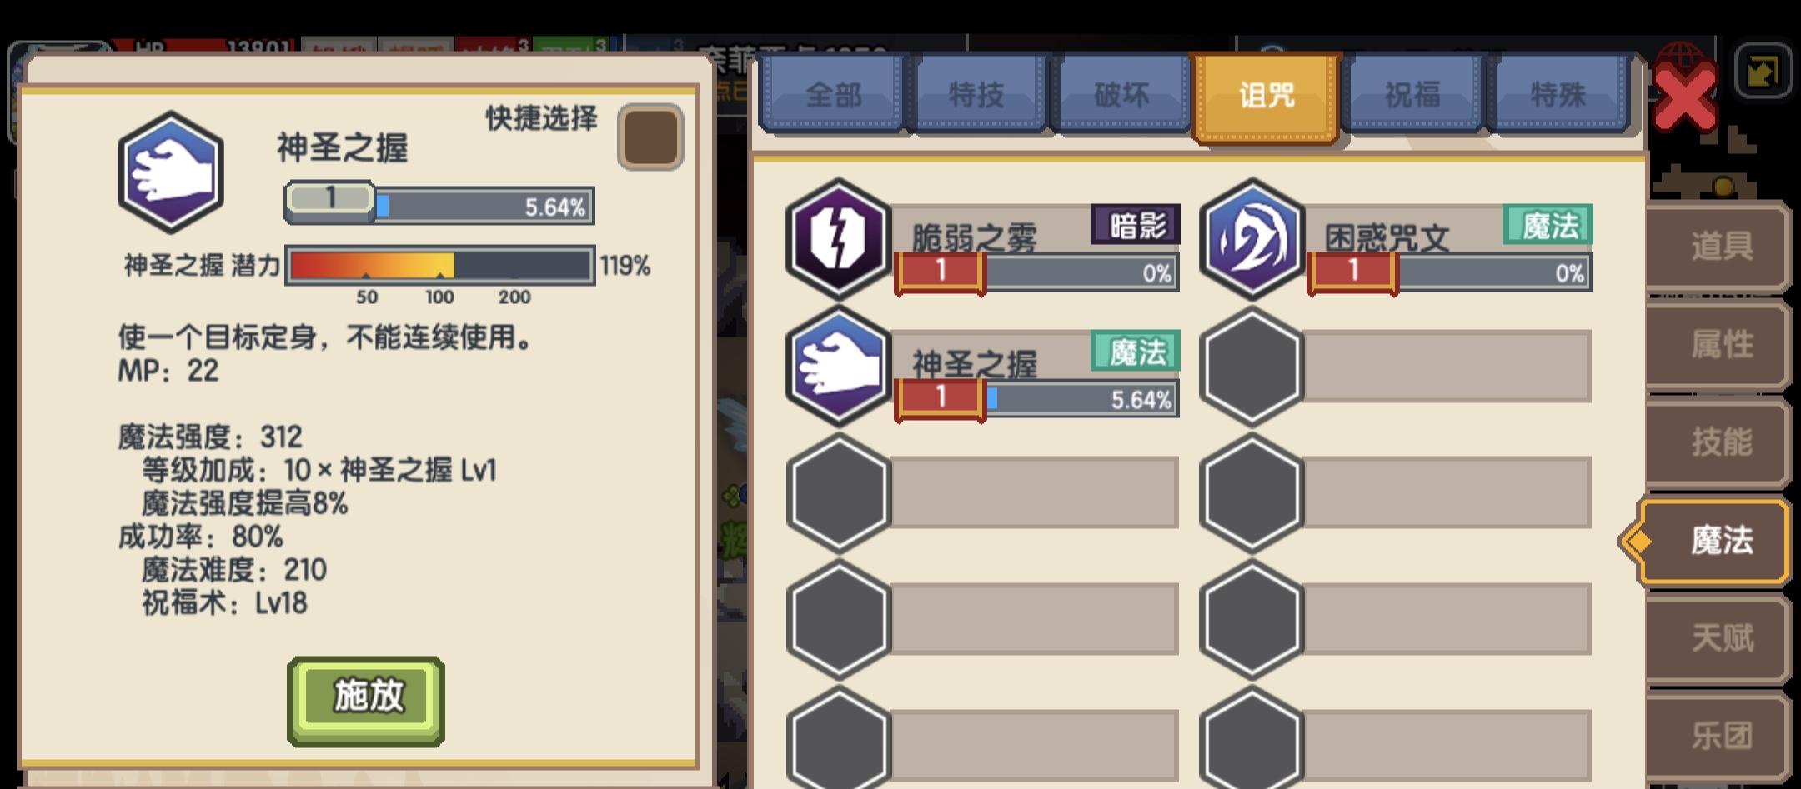
Task: Open the 特殊 spell category tab
Action: click(x=1558, y=94)
